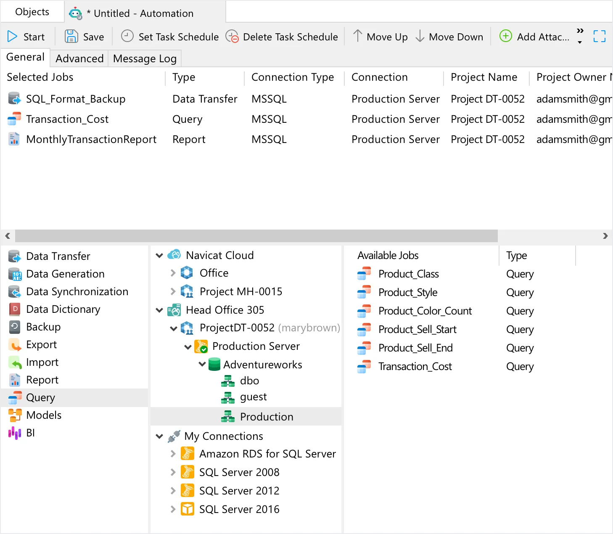Choose Models job type
The width and height of the screenshot is (613, 534).
75,415
